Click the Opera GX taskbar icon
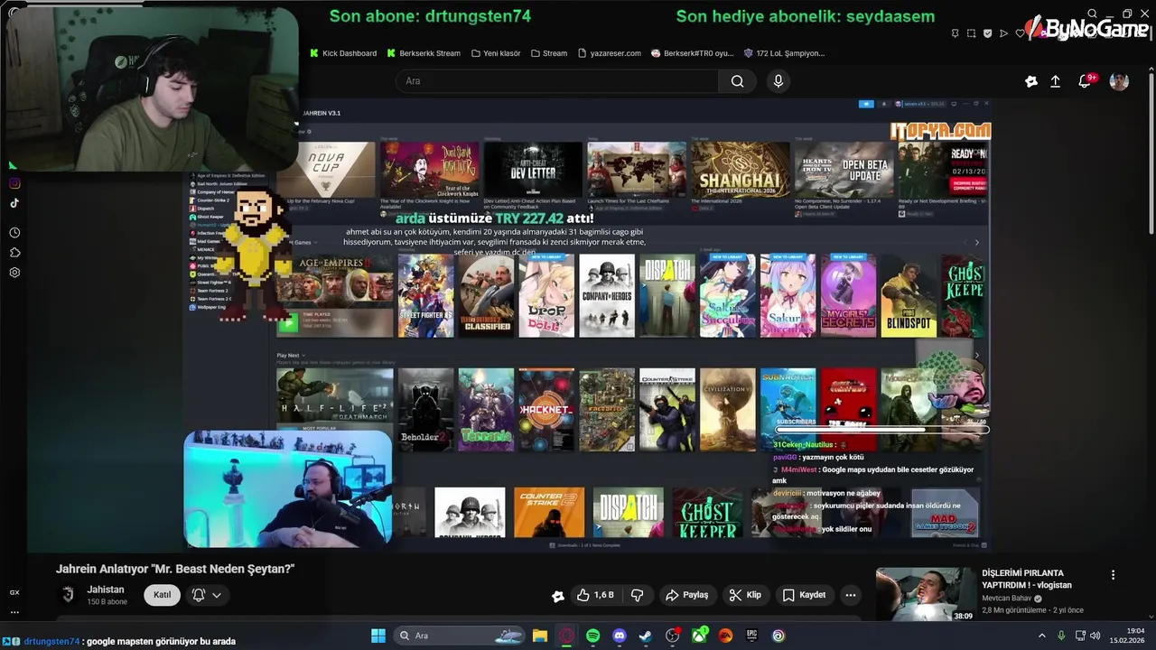 pos(566,636)
